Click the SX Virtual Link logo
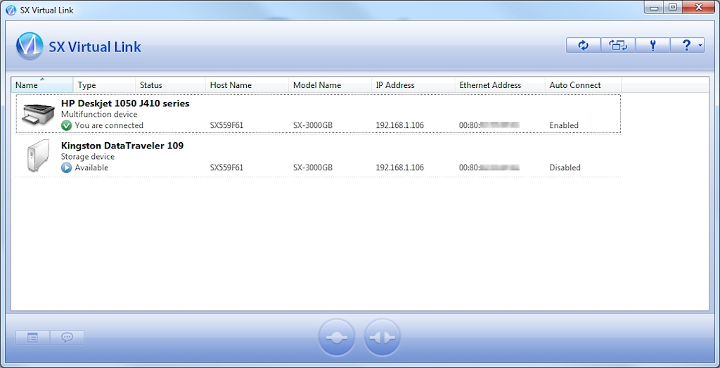 pos(30,46)
